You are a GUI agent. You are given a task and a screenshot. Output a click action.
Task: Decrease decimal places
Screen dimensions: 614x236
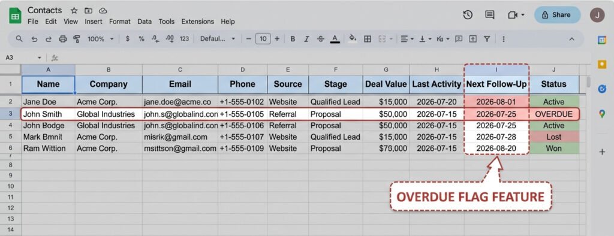(x=155, y=39)
